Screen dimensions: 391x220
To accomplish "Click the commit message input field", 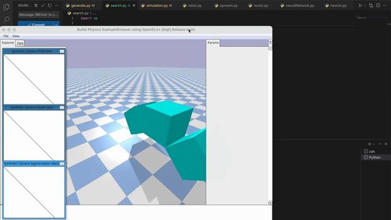I will point(38,15).
